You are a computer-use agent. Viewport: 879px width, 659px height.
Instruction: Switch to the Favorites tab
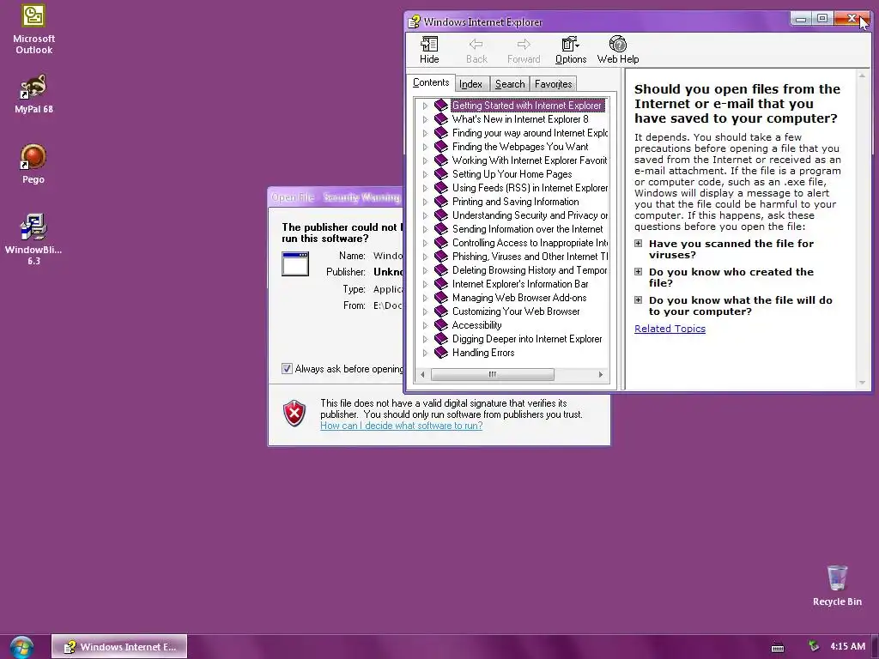pyautogui.click(x=554, y=84)
